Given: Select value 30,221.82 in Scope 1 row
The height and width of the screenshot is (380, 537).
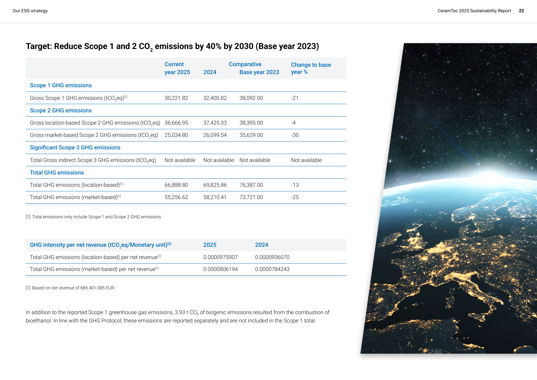Looking at the screenshot, I should tap(176, 98).
